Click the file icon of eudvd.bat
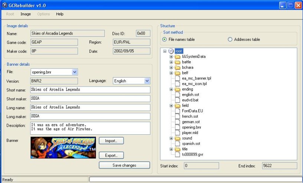 (x=177, y=100)
